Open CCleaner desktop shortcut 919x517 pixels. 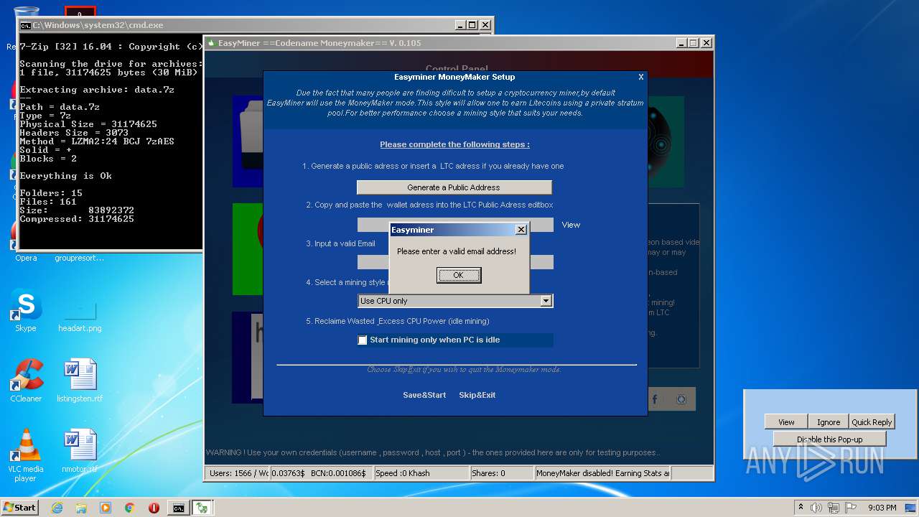coord(26,381)
